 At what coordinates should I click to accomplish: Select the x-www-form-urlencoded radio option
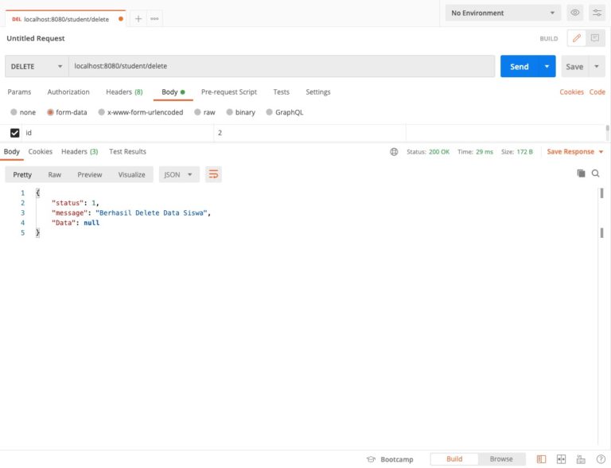click(102, 112)
